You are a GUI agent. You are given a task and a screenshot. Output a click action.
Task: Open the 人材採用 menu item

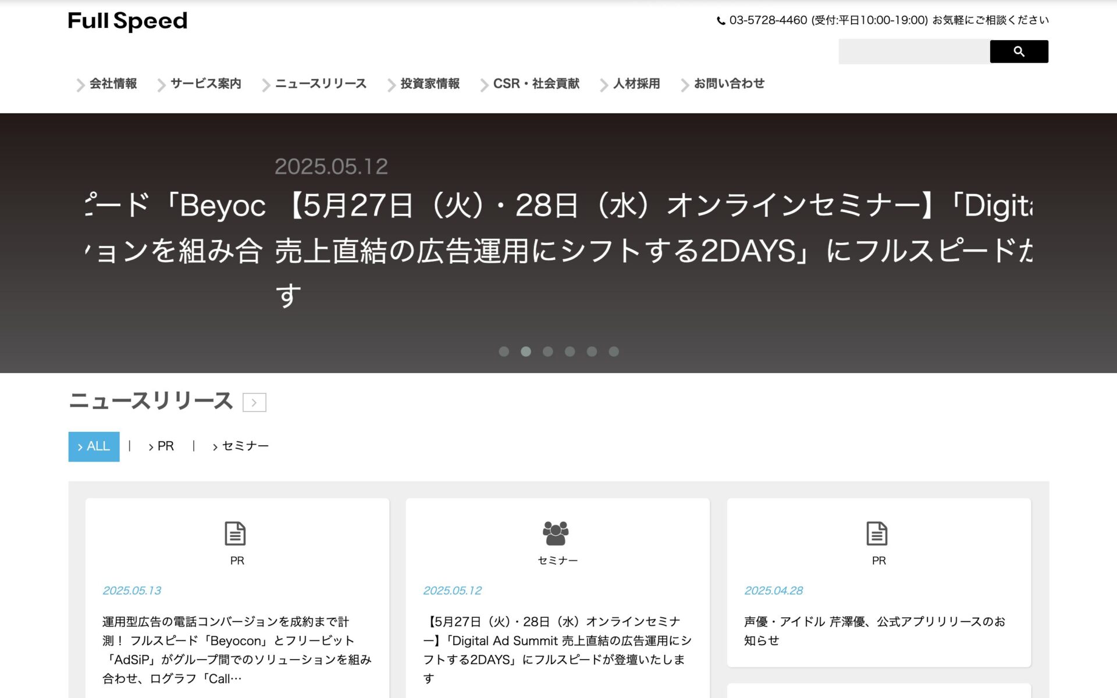click(x=636, y=84)
